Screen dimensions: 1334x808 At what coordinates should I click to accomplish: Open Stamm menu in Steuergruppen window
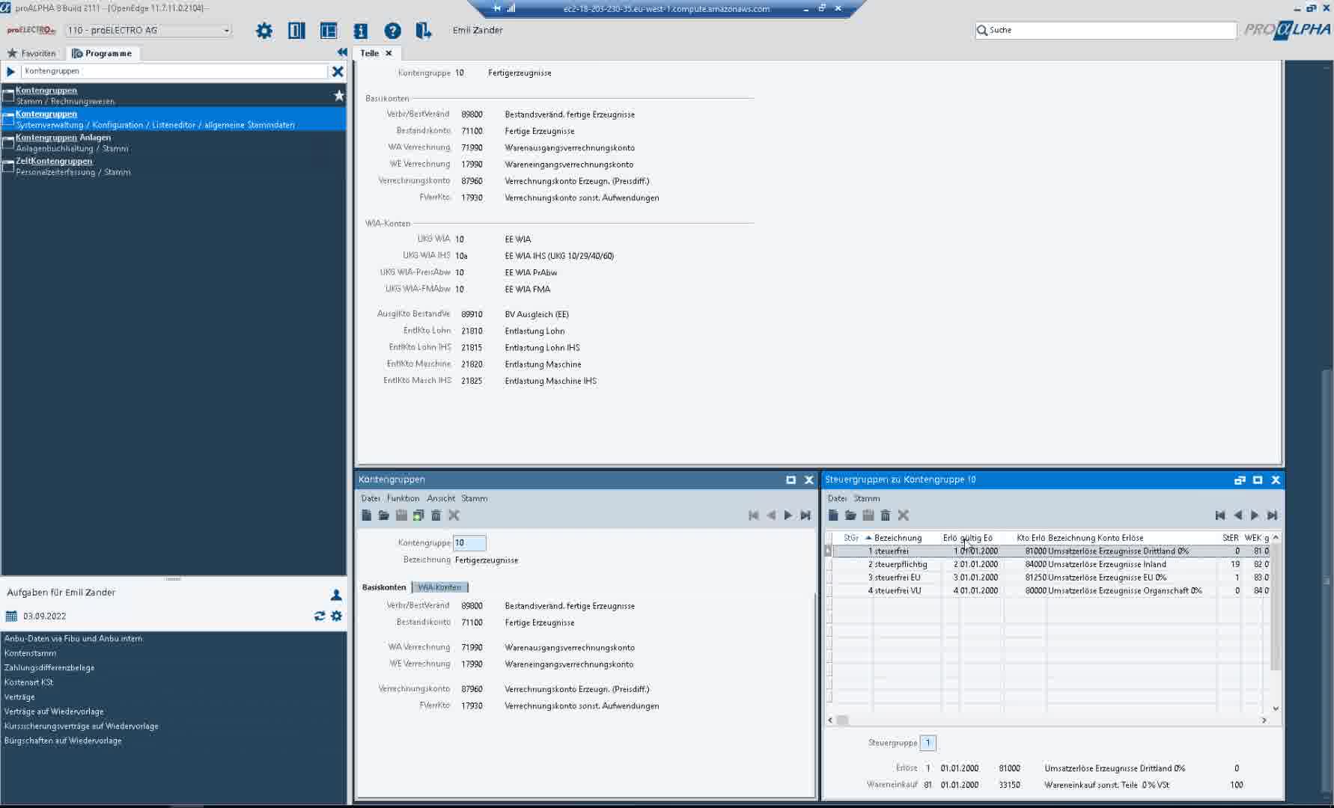pos(867,498)
